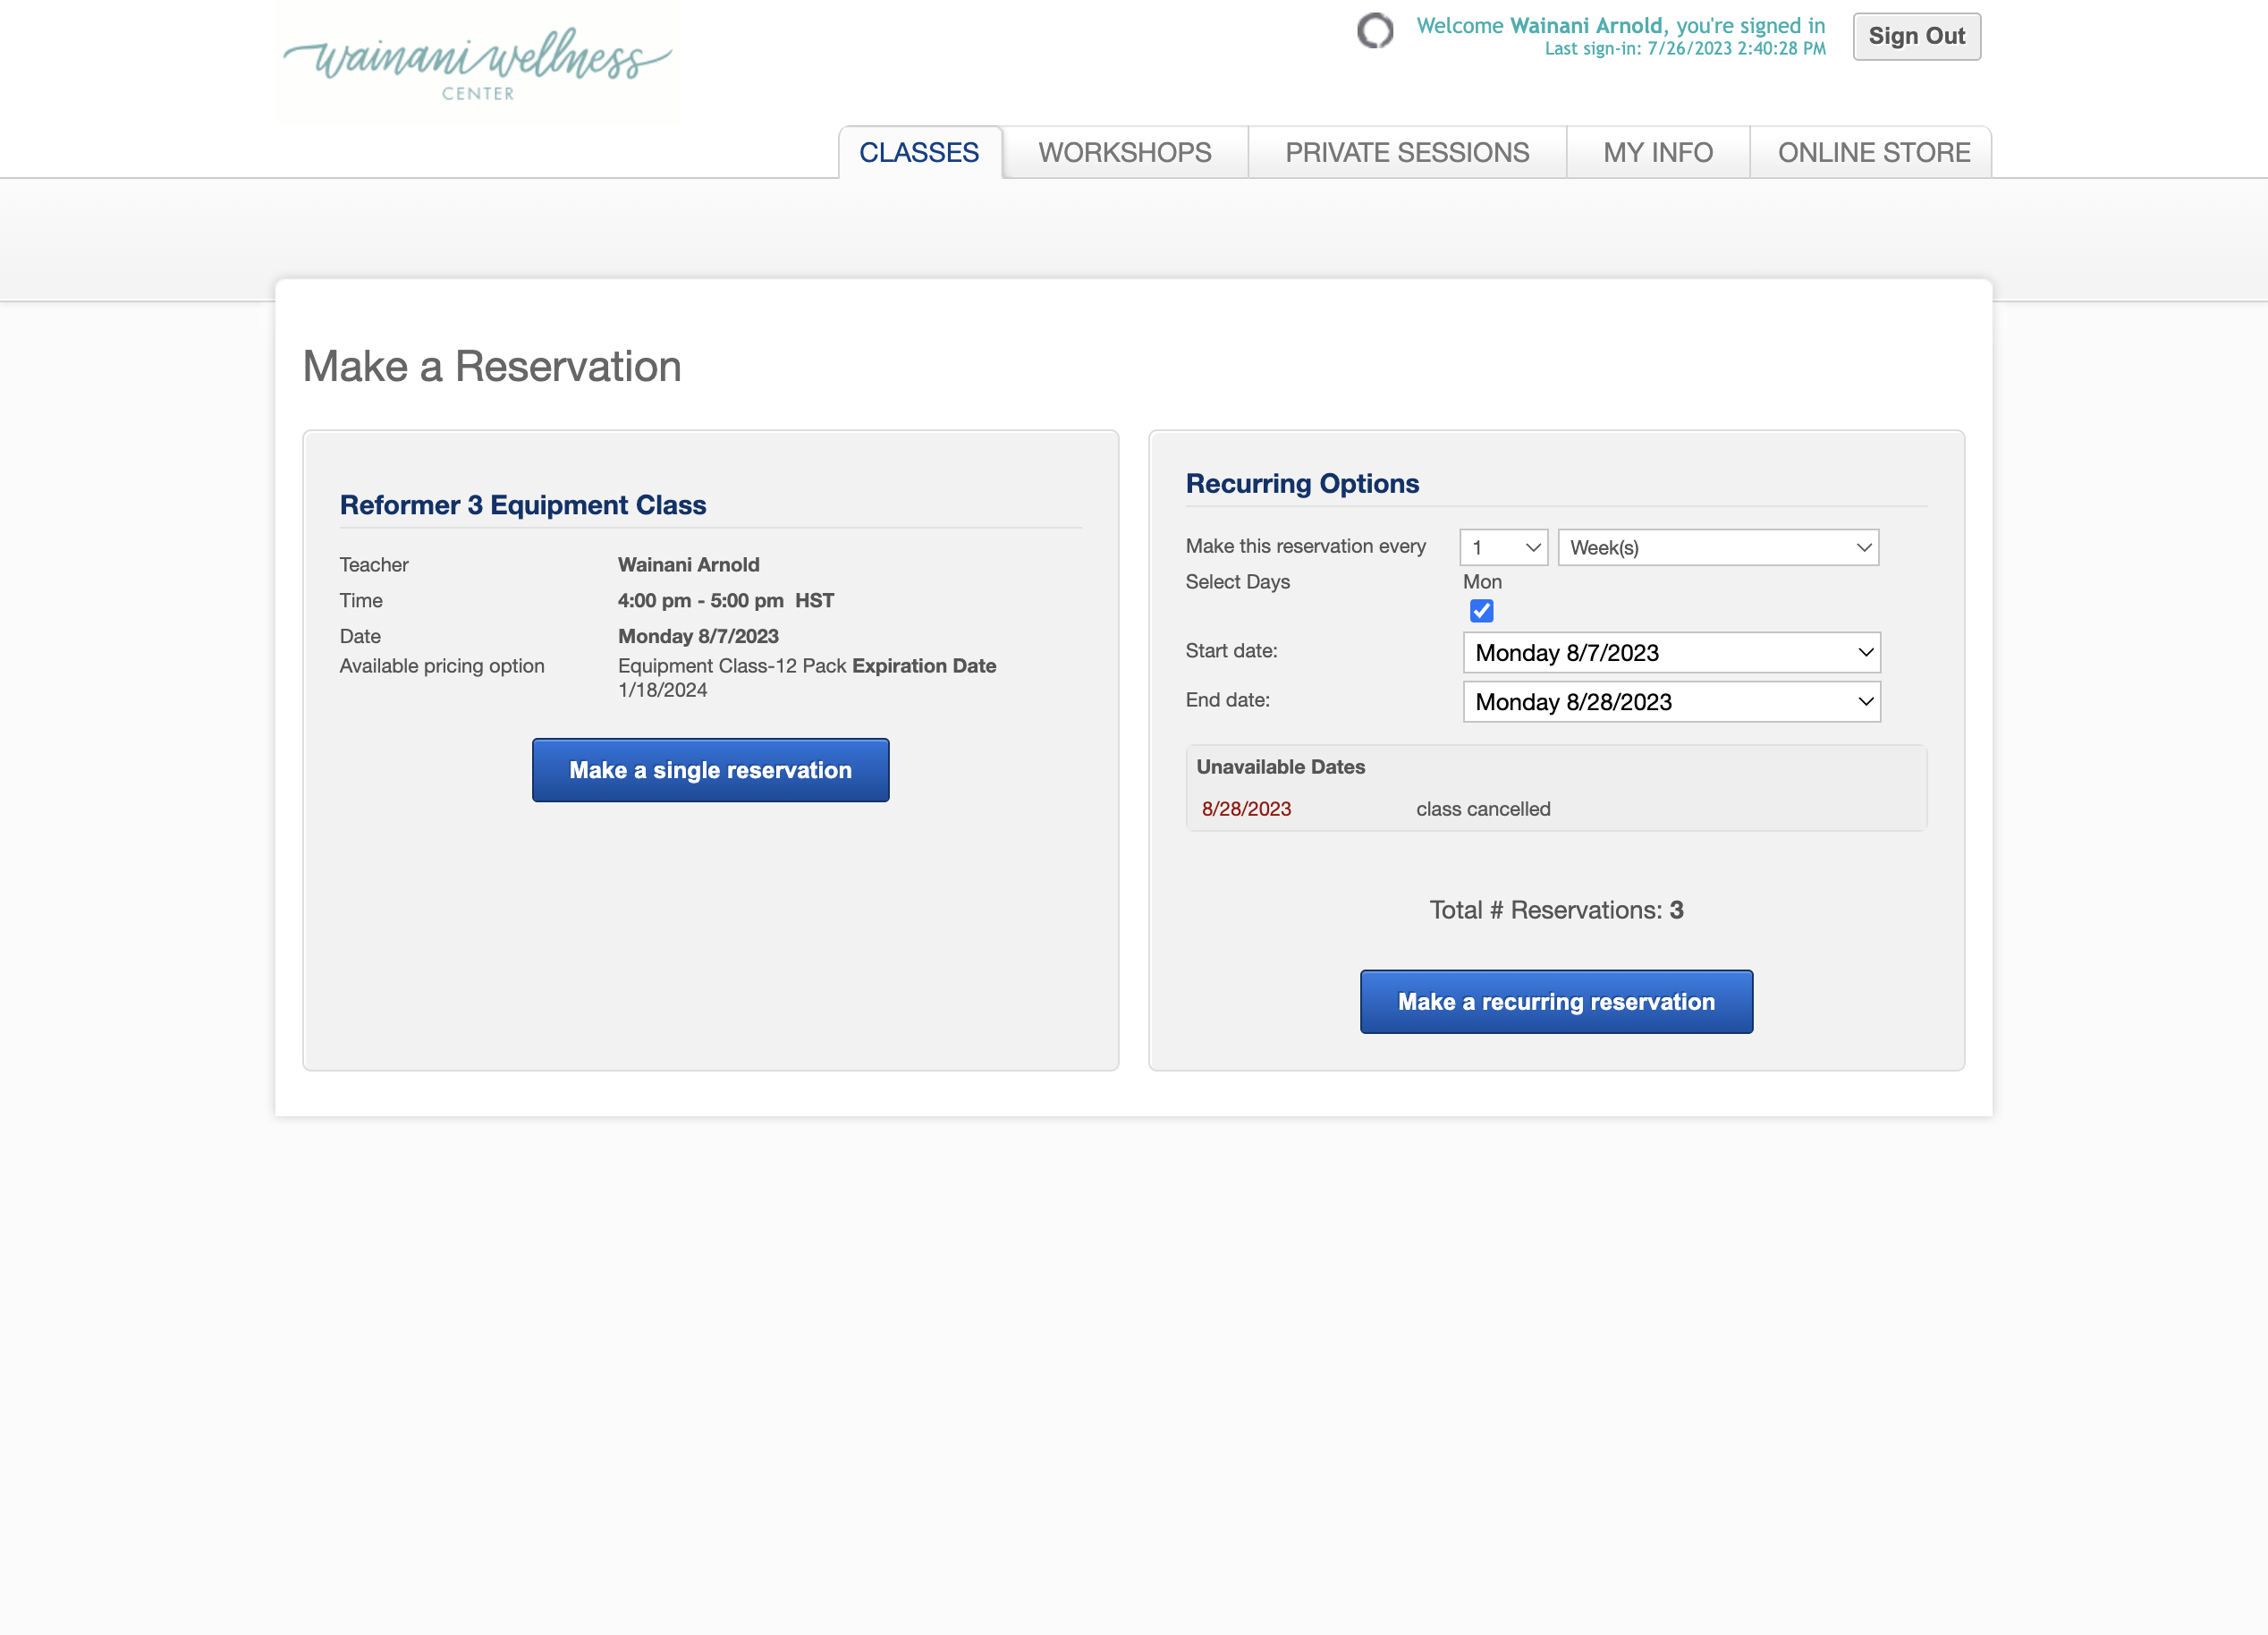The image size is (2268, 1635).
Task: Open the WORKSHOPS tab
Action: click(1124, 152)
